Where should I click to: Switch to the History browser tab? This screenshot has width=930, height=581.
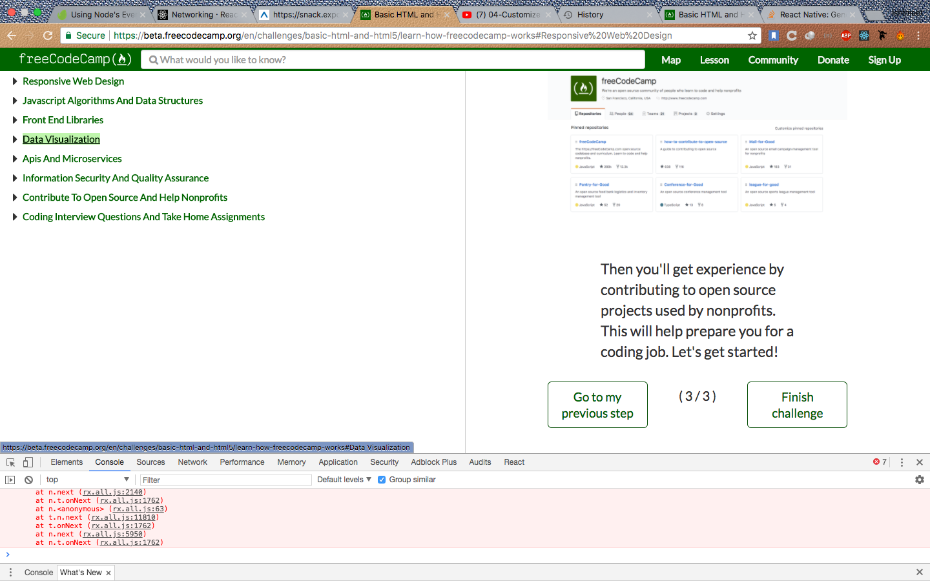click(607, 14)
